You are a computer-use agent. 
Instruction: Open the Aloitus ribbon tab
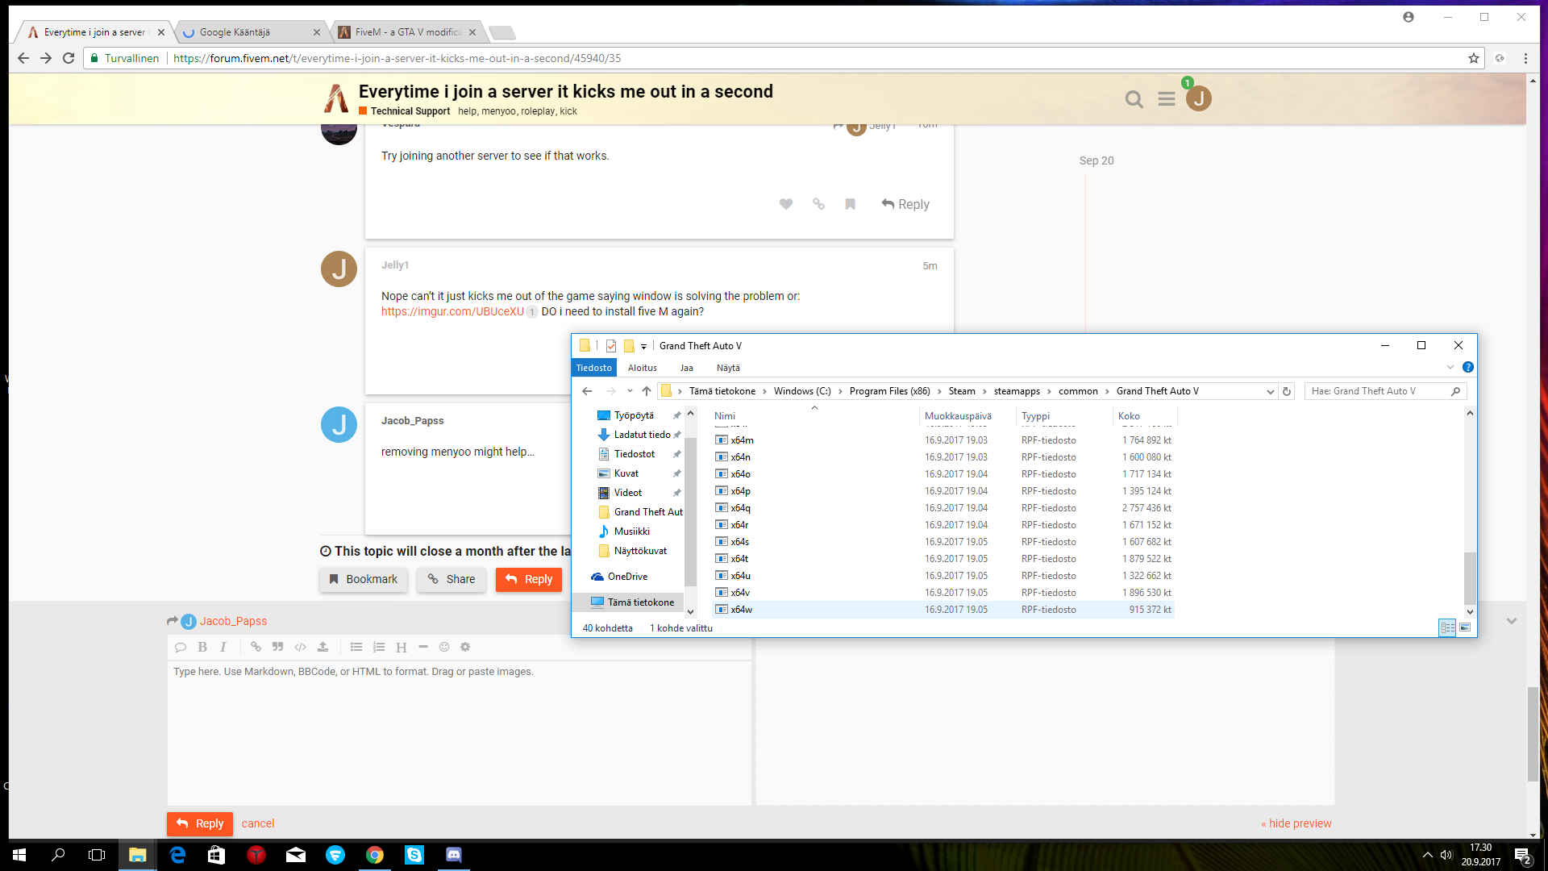643,368
